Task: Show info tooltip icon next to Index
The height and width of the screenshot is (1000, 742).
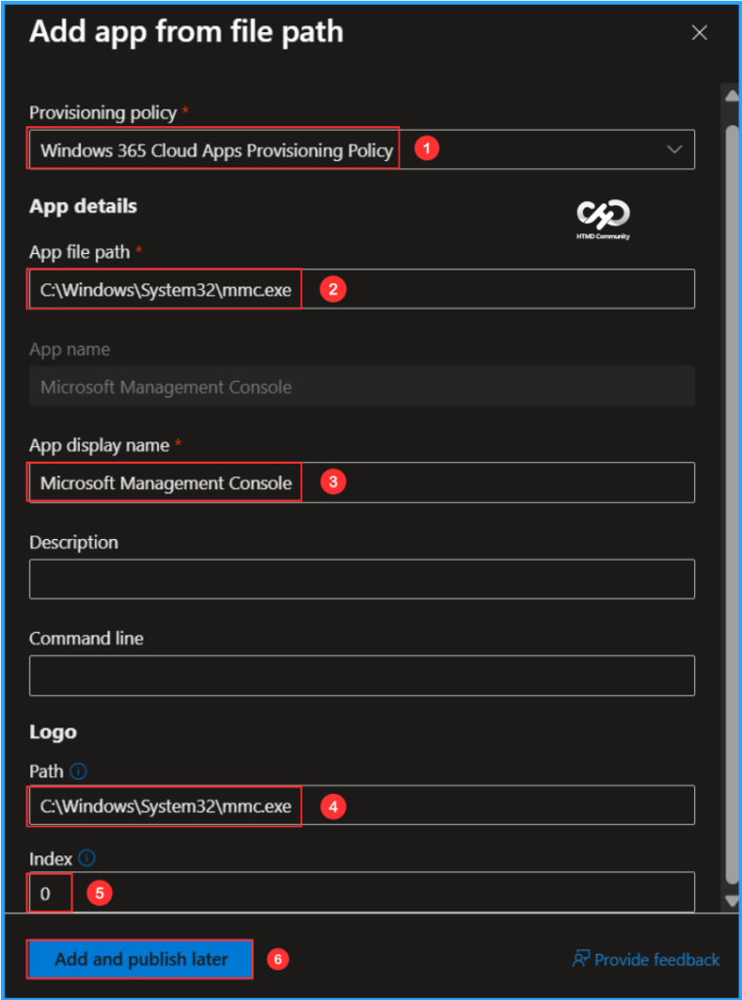Action: tap(87, 857)
